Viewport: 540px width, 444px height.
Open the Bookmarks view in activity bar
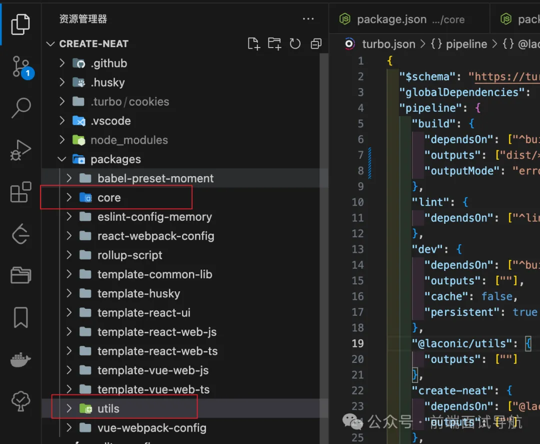pyautogui.click(x=20, y=317)
